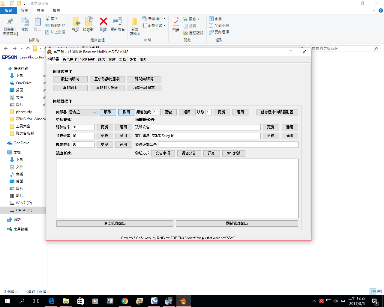
Task: Open the 商店 tab
Action: pyautogui.click(x=102, y=60)
